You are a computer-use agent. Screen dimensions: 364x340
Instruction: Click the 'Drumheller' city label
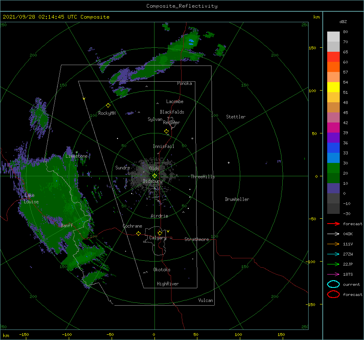[x=237, y=199]
